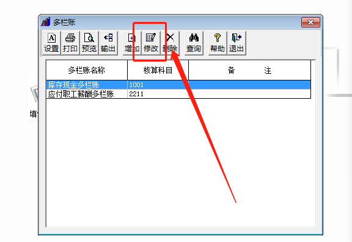The height and width of the screenshot is (242, 352).
Task: Select the 输出 export icon
Action: (108, 43)
